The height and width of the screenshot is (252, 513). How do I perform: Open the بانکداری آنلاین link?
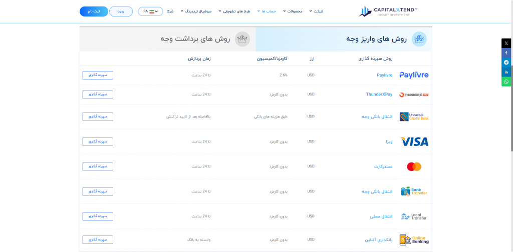[x=379, y=239]
